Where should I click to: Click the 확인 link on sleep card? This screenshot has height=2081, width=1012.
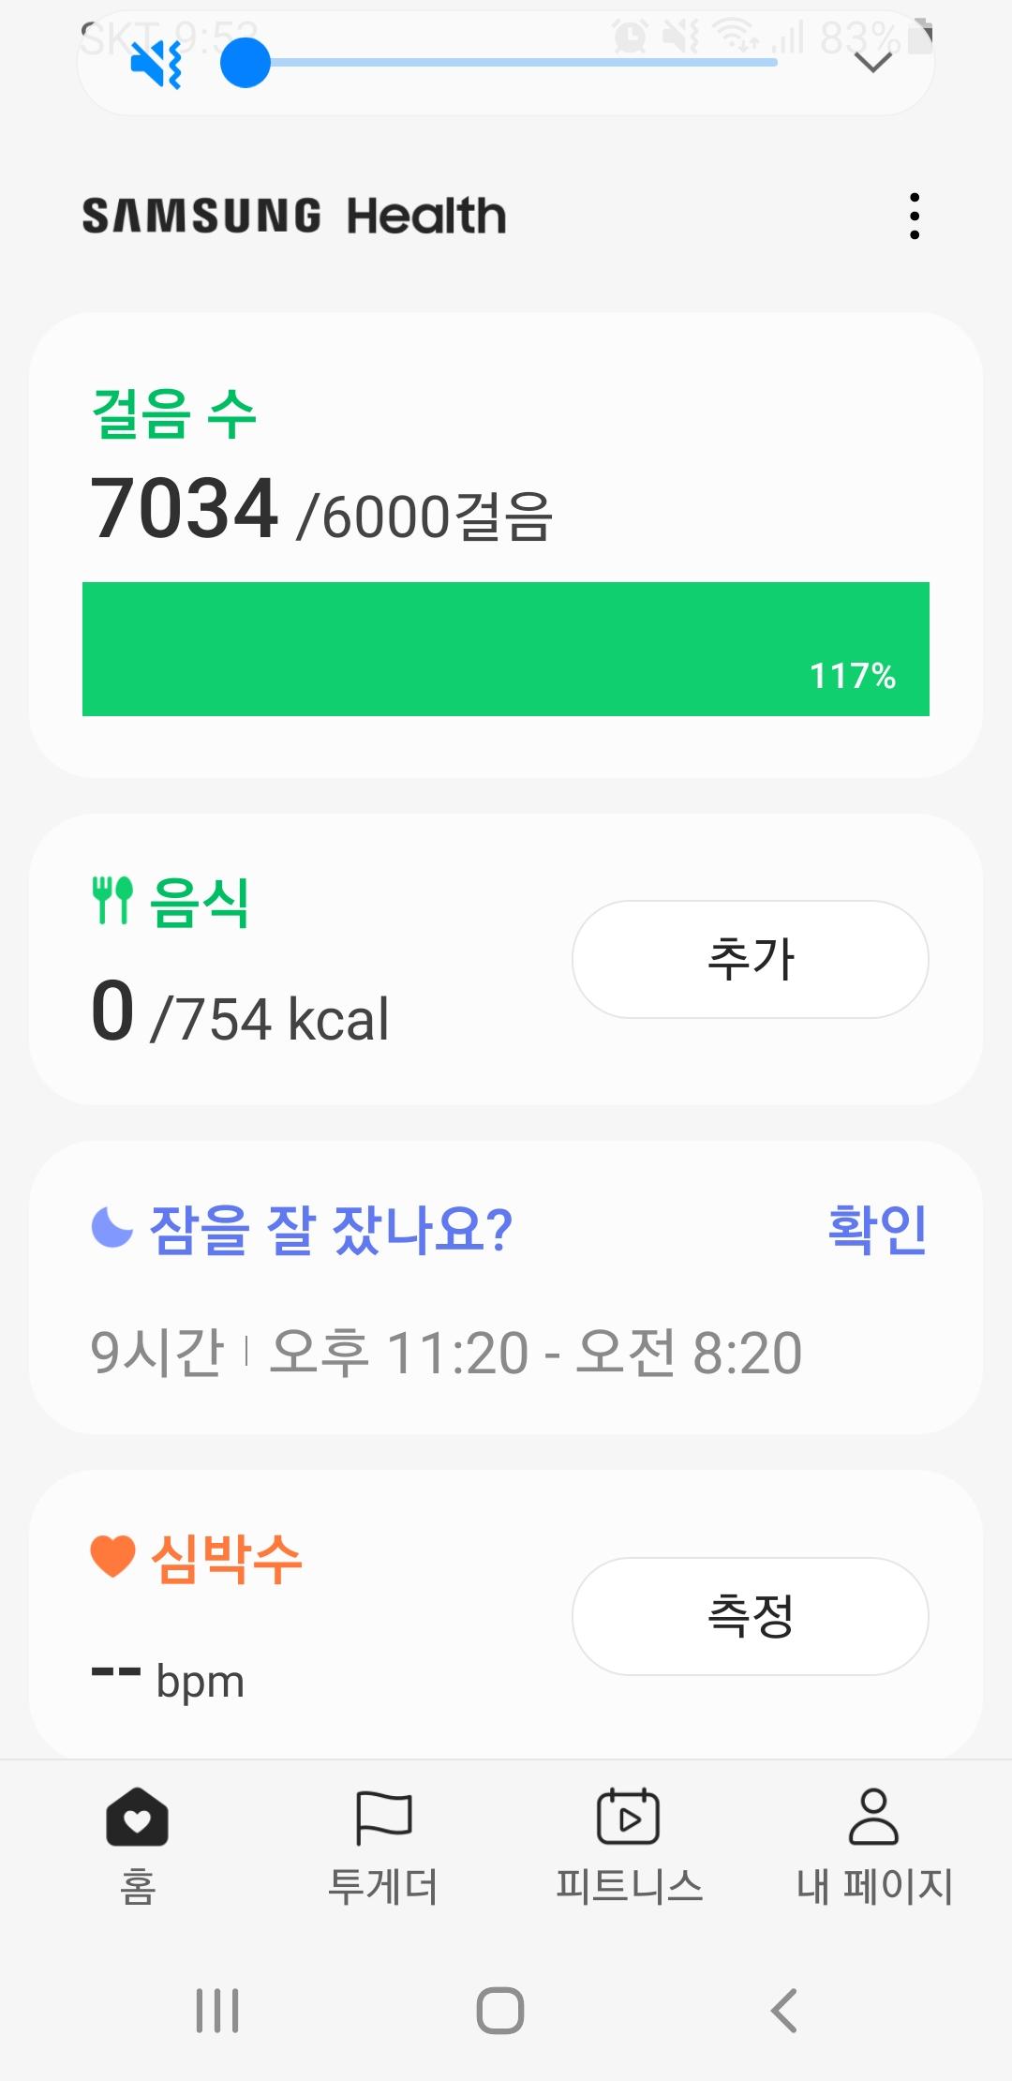(x=877, y=1229)
